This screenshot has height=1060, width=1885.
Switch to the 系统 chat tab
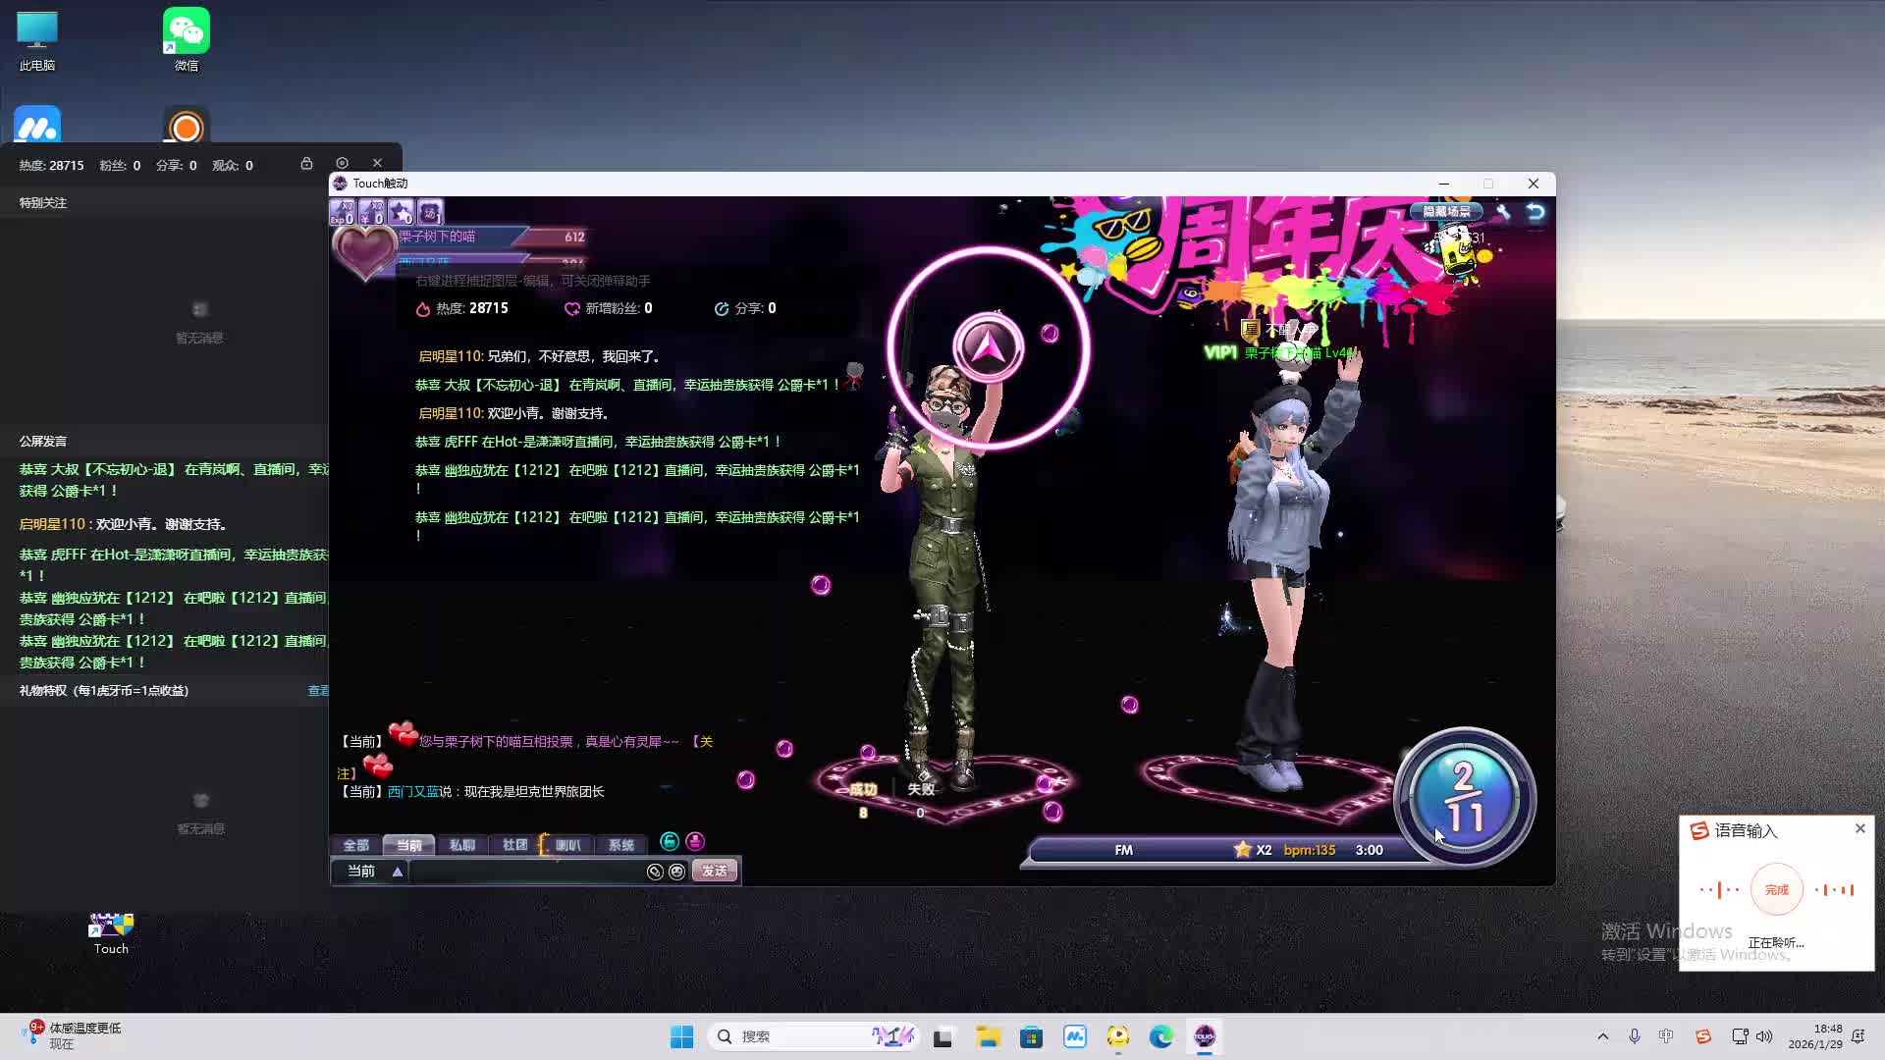(x=620, y=844)
